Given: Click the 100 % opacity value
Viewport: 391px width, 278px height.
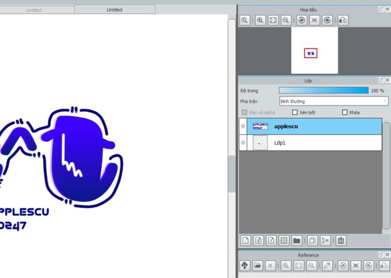Looking at the screenshot, I should 377,91.
